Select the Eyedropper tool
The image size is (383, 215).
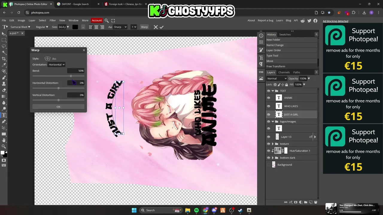click(x=4, y=65)
